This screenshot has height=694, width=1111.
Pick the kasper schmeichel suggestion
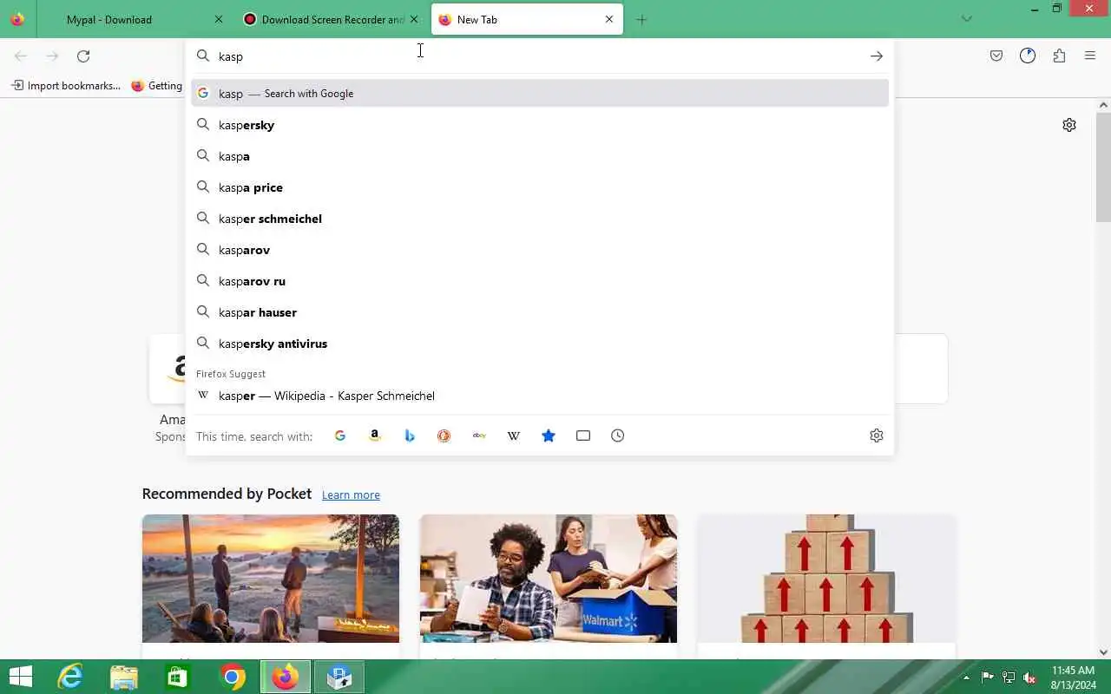coord(540,219)
